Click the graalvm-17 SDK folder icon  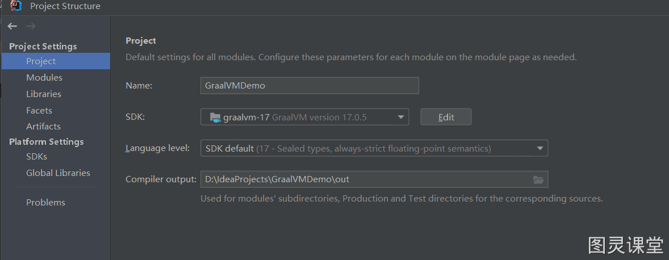tap(215, 117)
